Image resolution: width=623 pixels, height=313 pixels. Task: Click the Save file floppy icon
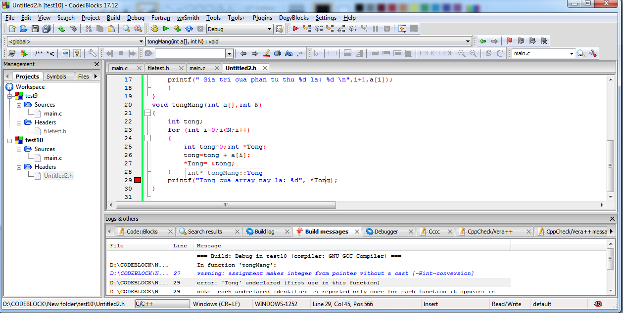[35, 29]
